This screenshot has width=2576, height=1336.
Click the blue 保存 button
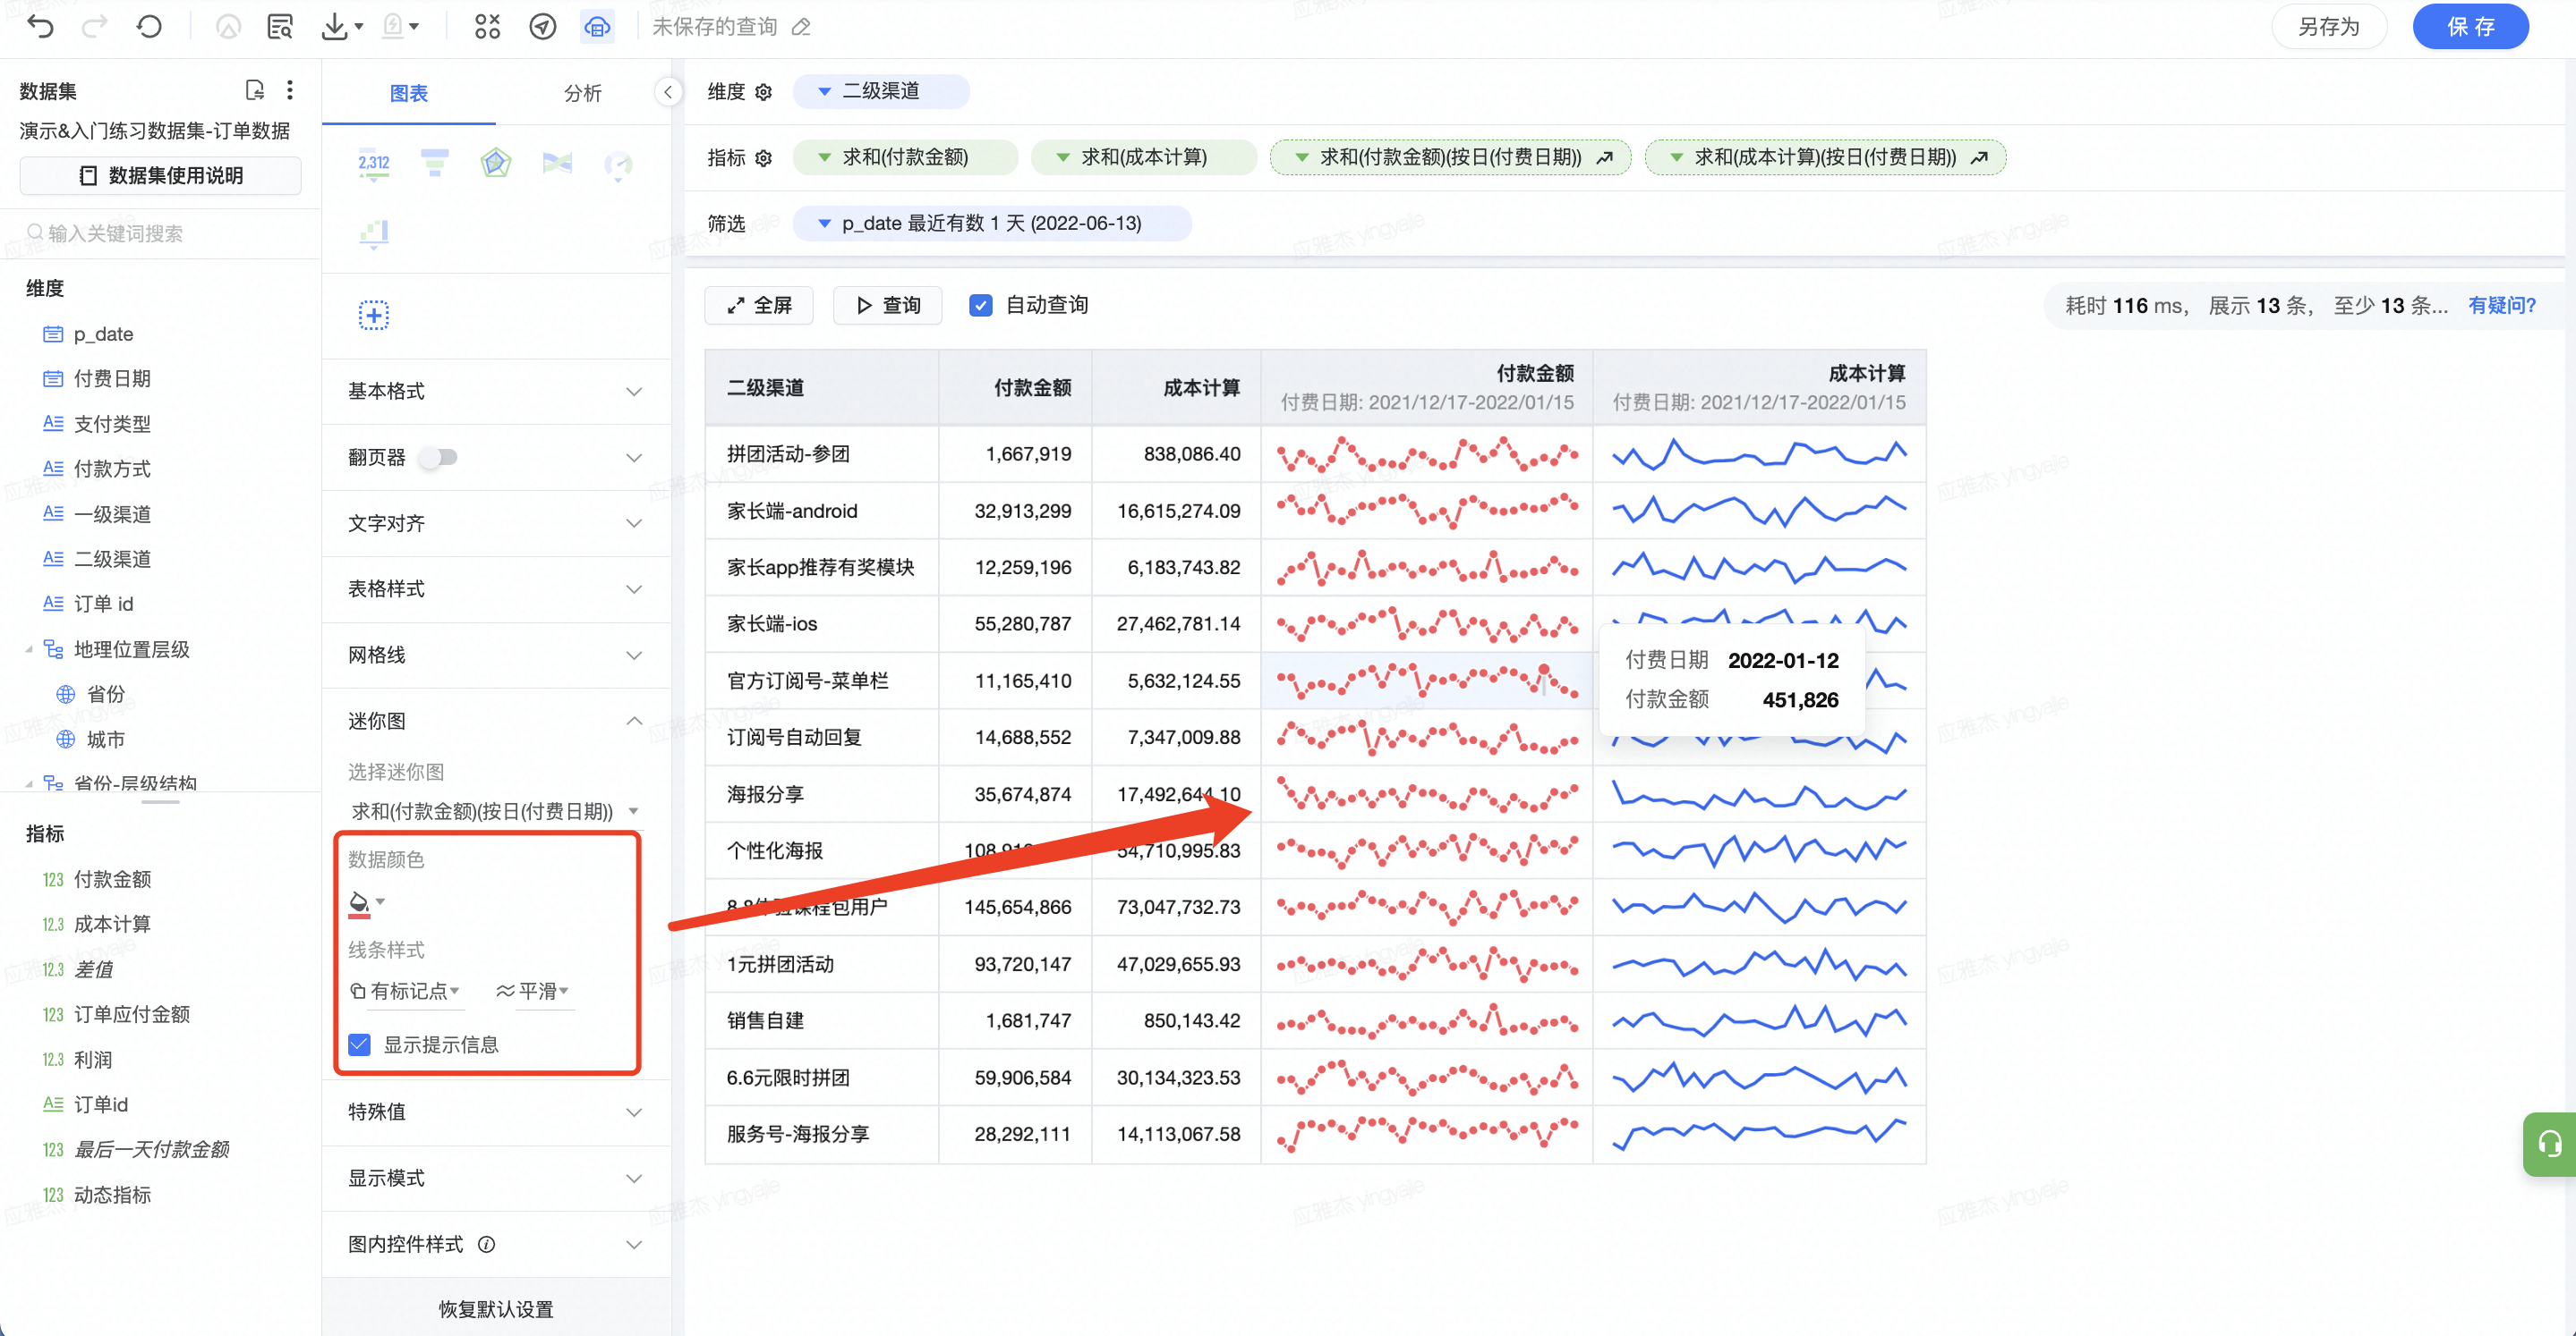click(x=2470, y=27)
